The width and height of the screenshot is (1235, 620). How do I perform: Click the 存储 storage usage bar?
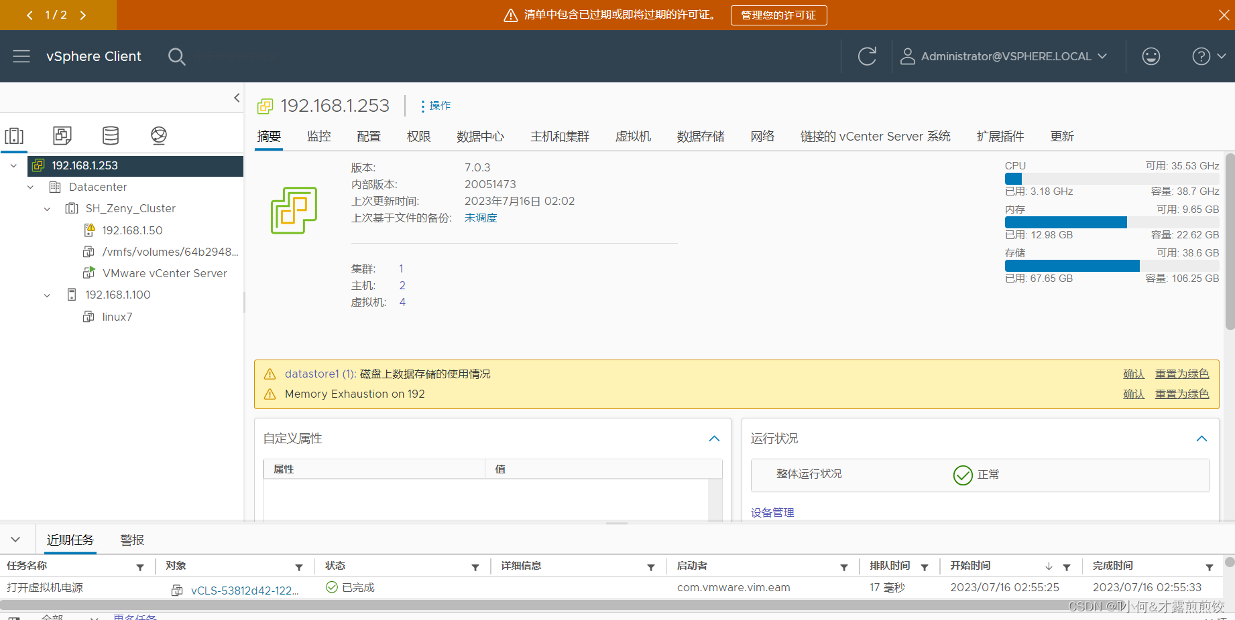[1112, 266]
